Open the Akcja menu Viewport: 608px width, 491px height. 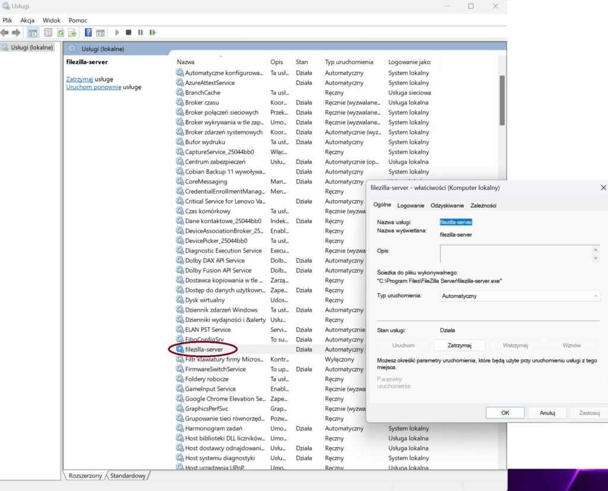tap(27, 20)
